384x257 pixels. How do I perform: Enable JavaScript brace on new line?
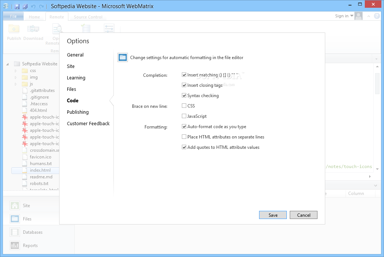(x=184, y=116)
